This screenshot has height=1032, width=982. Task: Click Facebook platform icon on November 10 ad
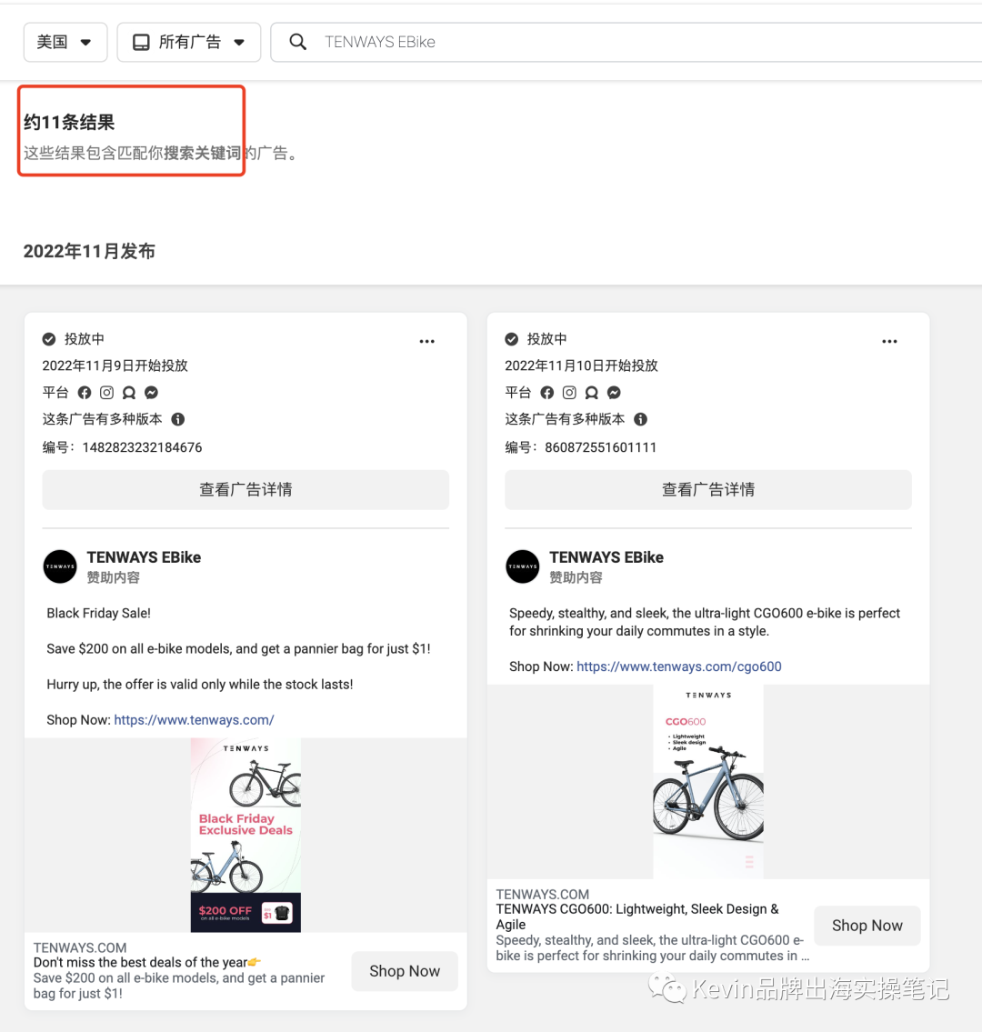pos(547,393)
